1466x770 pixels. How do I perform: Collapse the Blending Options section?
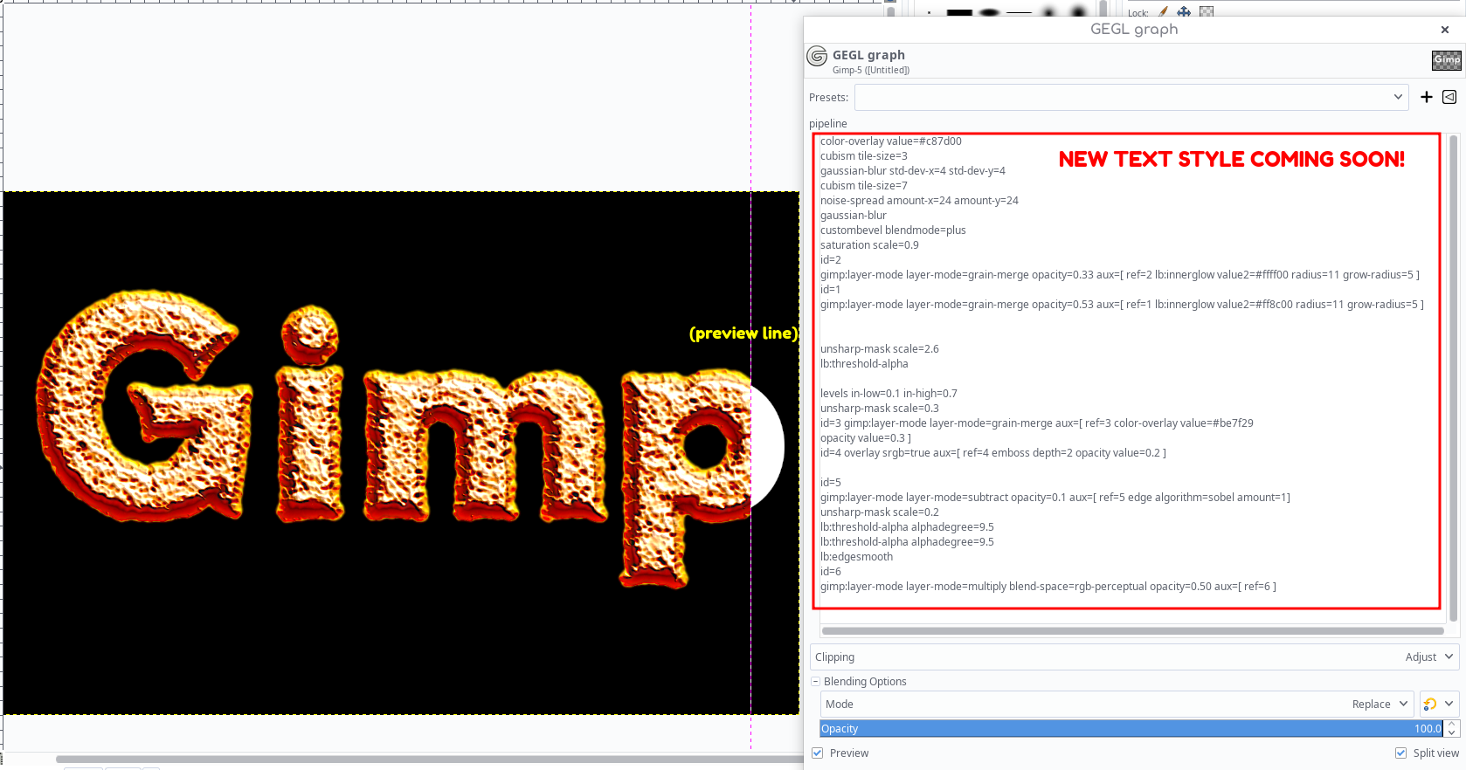pos(816,681)
